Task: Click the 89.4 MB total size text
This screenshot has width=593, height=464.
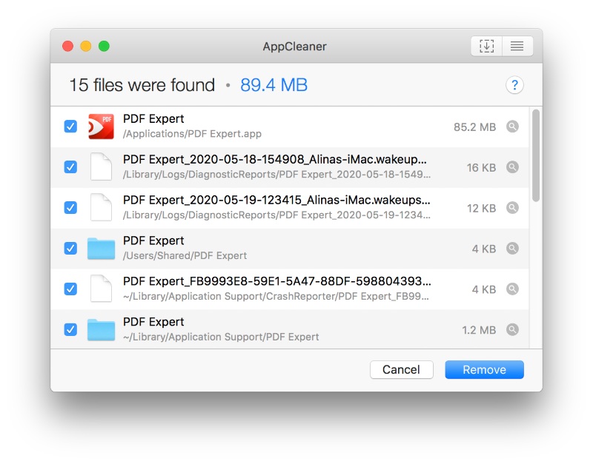Action: [x=274, y=85]
